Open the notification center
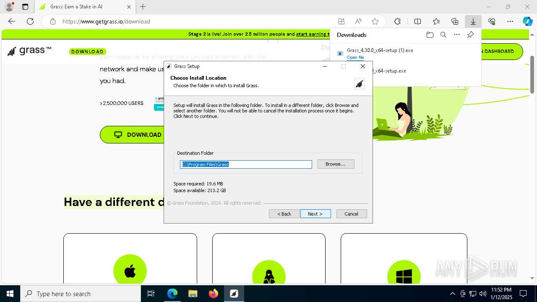 coord(523,294)
